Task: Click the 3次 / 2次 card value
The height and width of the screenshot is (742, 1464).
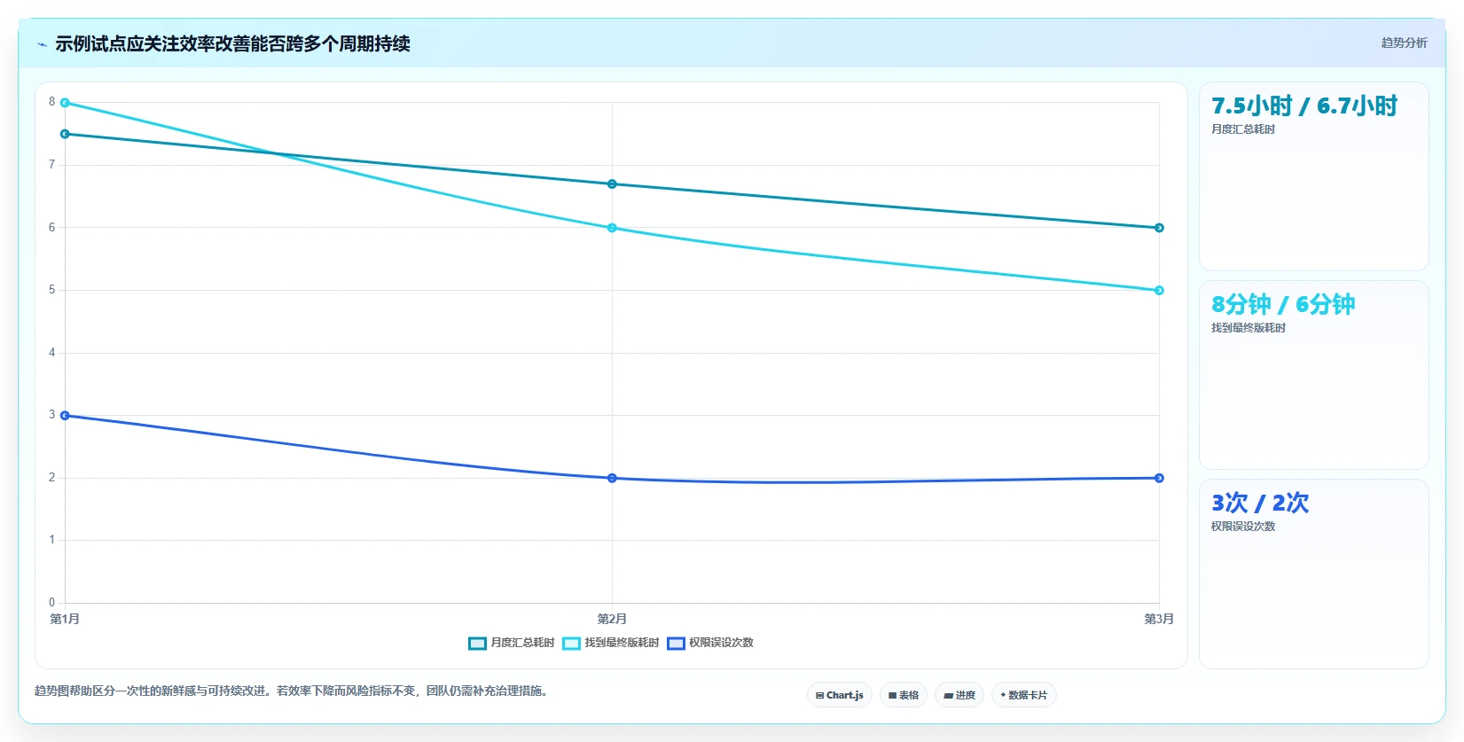Action: point(1260,504)
